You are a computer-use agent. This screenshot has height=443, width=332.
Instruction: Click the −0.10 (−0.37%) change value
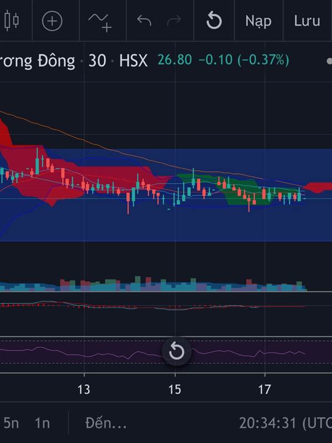(244, 60)
